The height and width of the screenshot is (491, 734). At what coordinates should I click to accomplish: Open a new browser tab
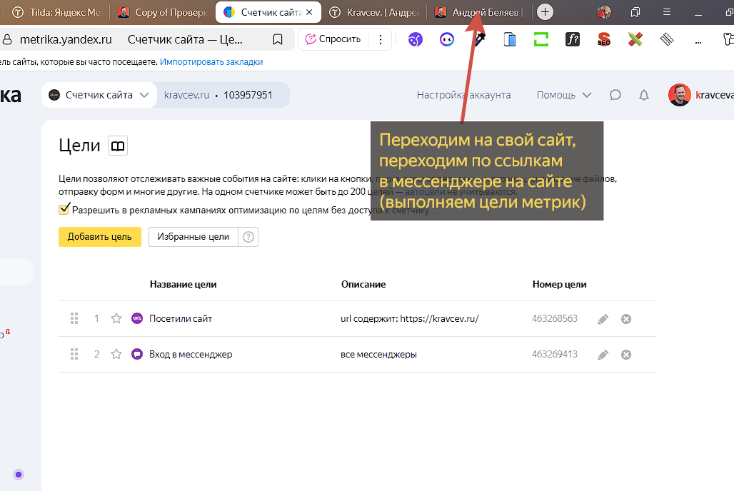(x=545, y=12)
